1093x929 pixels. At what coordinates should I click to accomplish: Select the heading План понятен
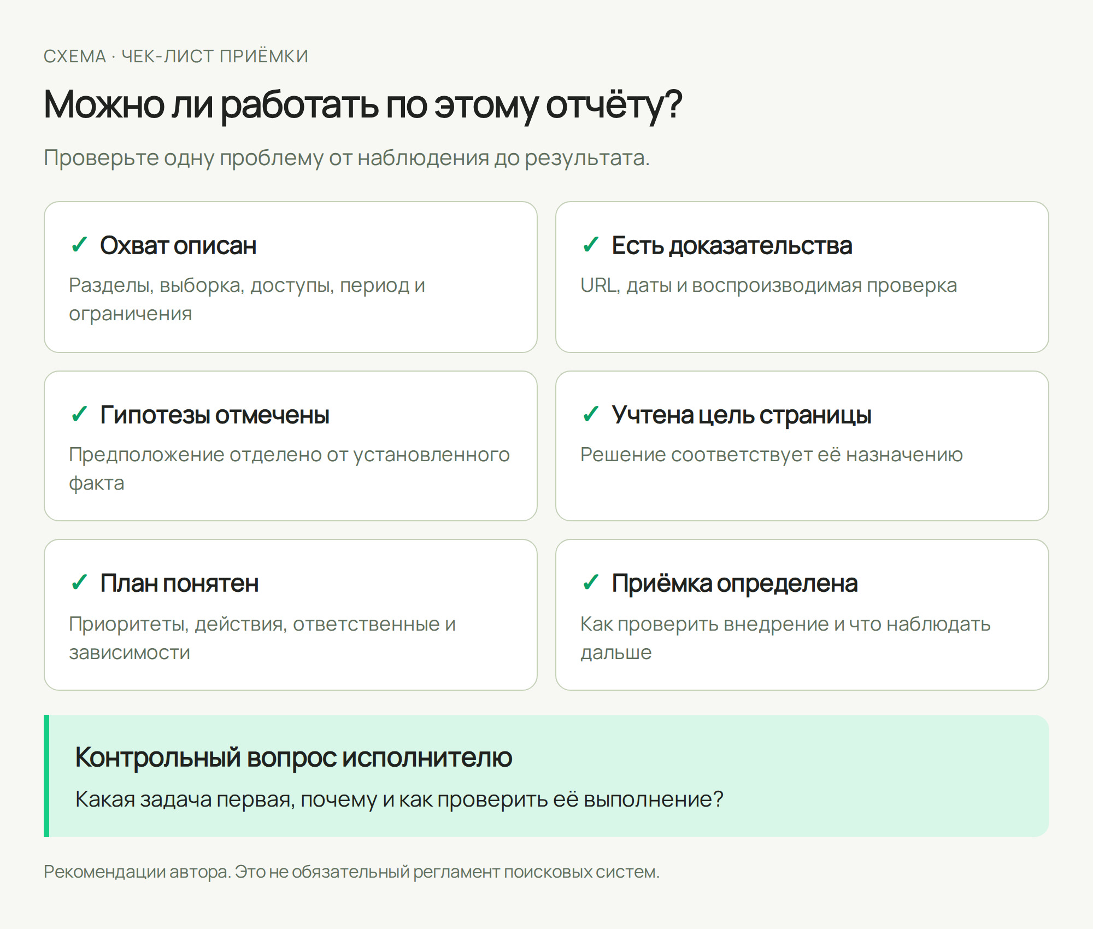(179, 584)
